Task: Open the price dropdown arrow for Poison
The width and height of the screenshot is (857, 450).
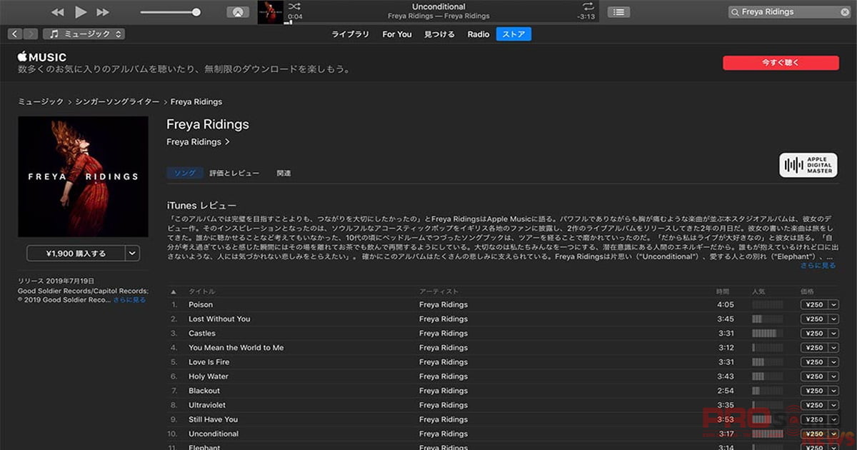Action: tap(833, 305)
